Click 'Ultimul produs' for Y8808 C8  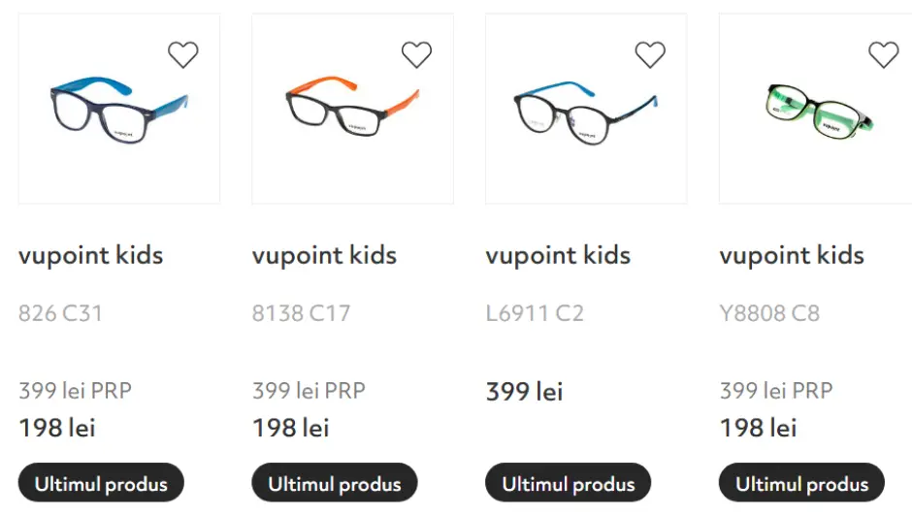point(801,483)
